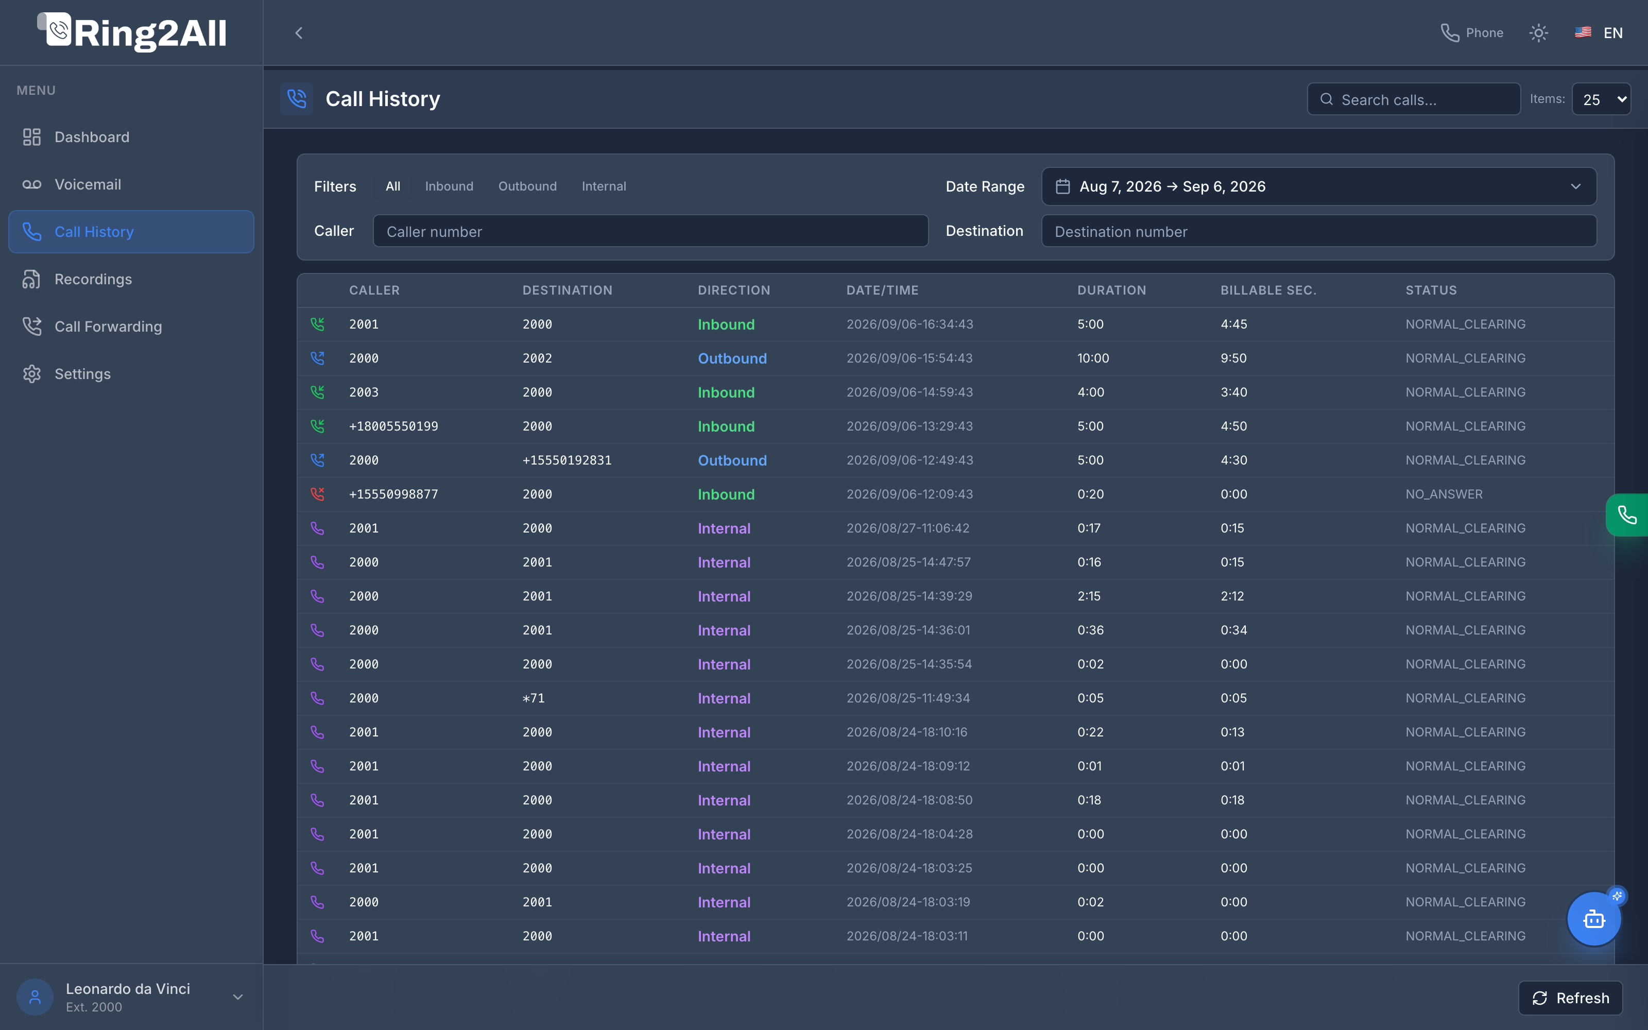
Task: Click the Destination number input
Action: 1319,231
